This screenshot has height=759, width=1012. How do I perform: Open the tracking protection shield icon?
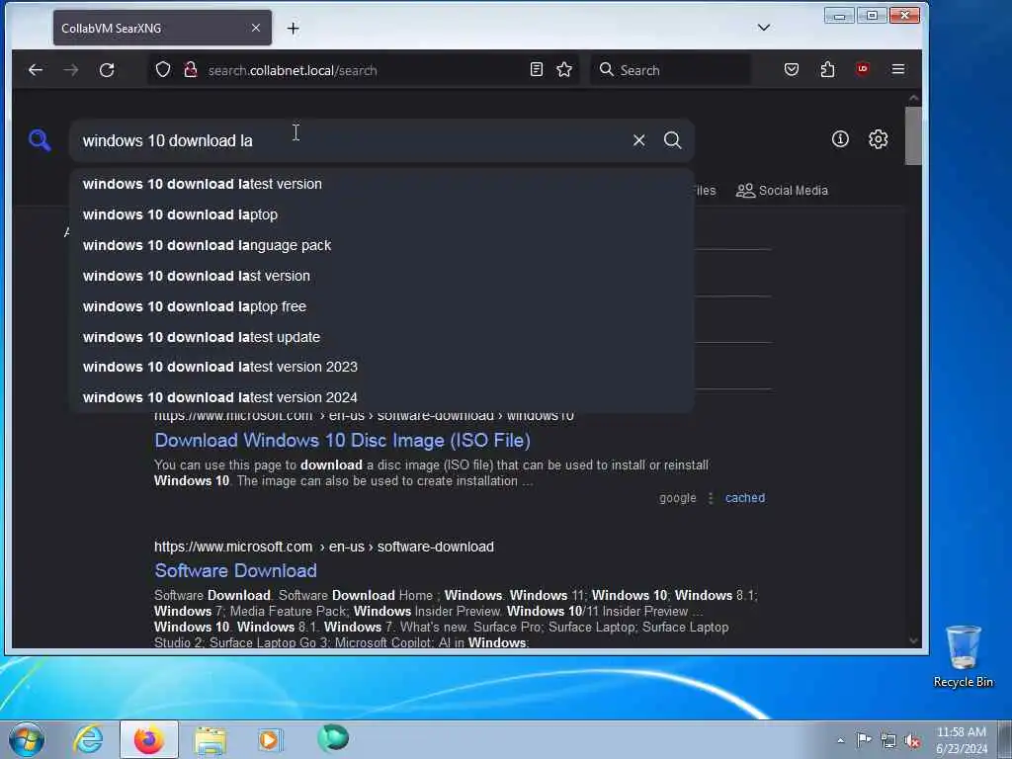tap(163, 70)
